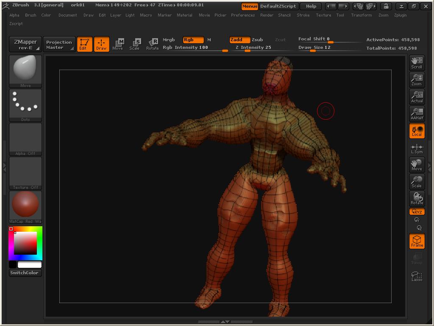The width and height of the screenshot is (434, 326).
Task: Toggle the M material mode
Action: [209, 40]
